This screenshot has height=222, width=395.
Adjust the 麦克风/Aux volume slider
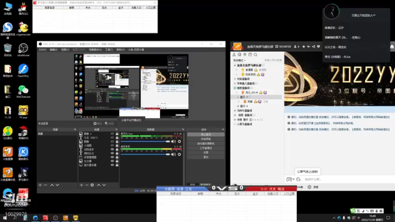click(x=145, y=142)
